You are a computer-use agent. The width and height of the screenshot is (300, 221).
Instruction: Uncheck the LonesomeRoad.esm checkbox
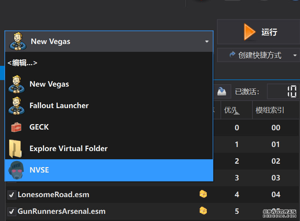12,195
